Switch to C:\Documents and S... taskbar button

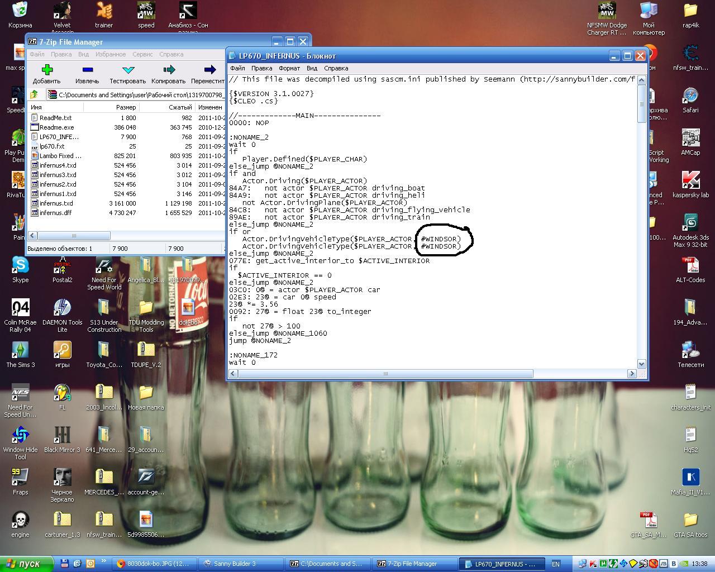pyautogui.click(x=327, y=564)
